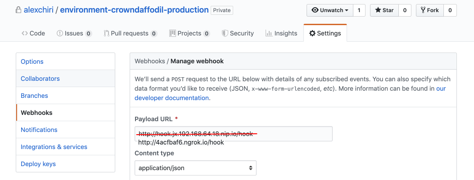This screenshot has height=180, width=474.
Task: Click the 'Content type' label
Action: [x=154, y=153]
